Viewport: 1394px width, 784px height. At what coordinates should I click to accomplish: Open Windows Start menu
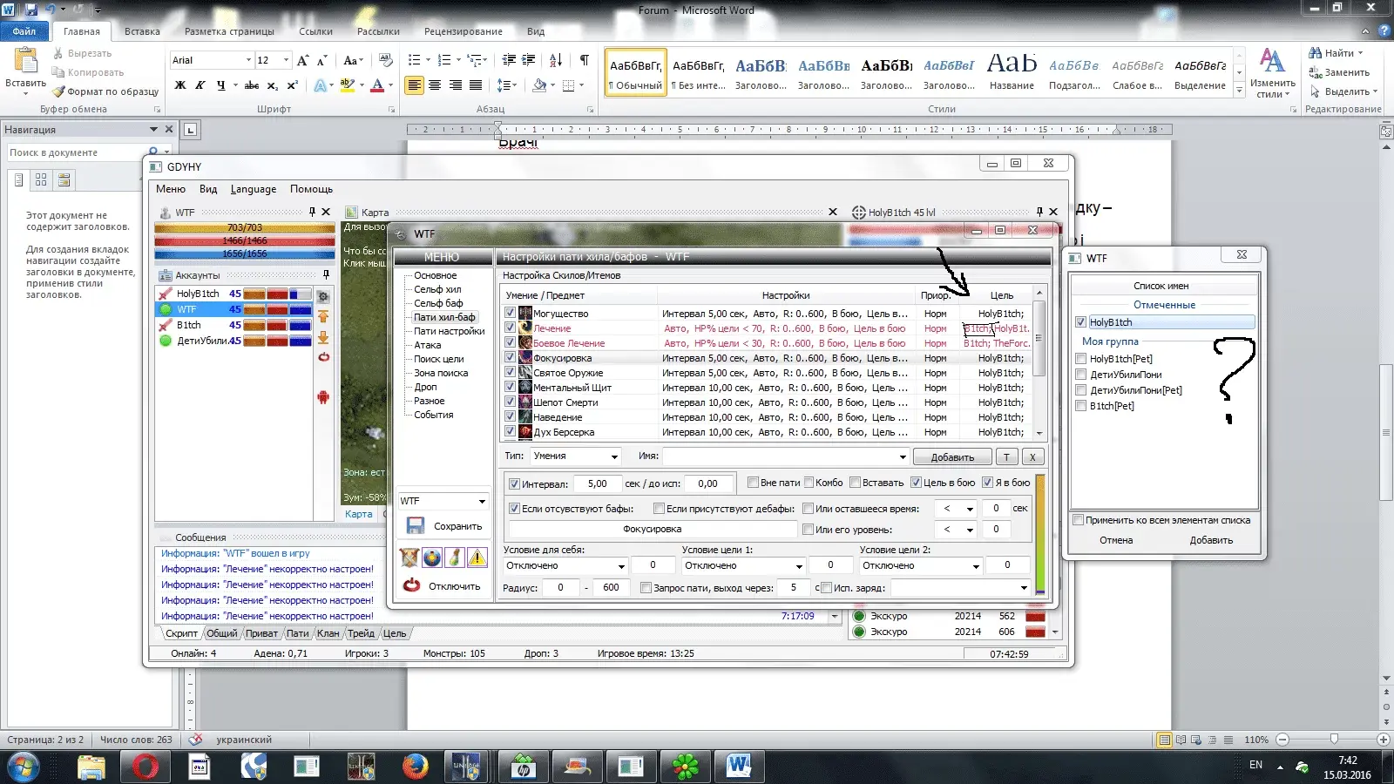23,767
